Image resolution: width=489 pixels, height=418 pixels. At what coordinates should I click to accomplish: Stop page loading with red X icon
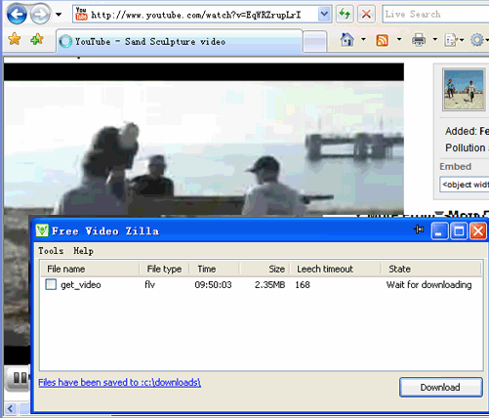coord(366,14)
